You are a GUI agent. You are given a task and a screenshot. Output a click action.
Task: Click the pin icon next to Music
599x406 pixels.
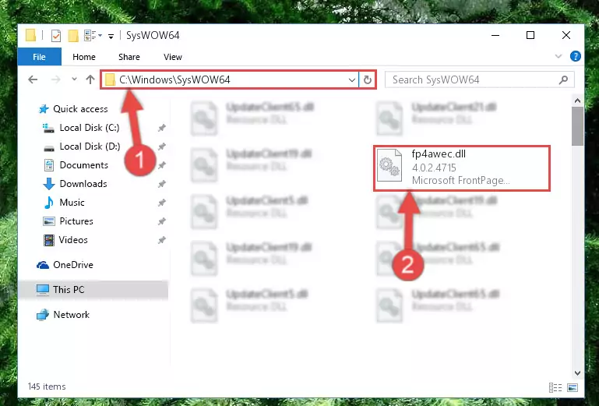point(162,203)
